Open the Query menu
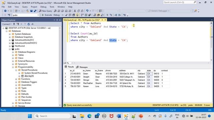The image size is (214, 120). tap(25, 7)
